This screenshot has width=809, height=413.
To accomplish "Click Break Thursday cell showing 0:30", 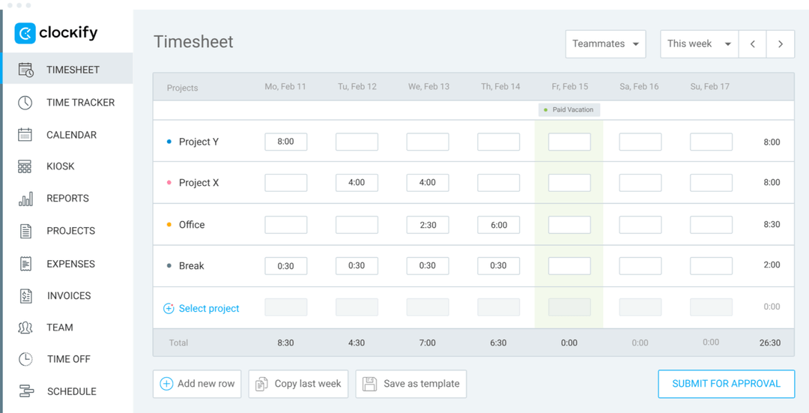I will [x=498, y=266].
